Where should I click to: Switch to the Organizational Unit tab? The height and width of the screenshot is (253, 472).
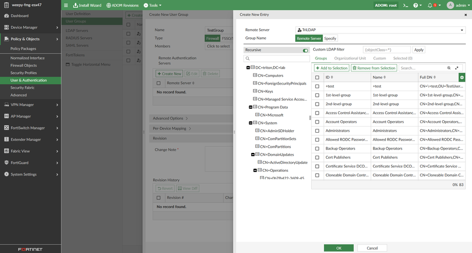350,58
